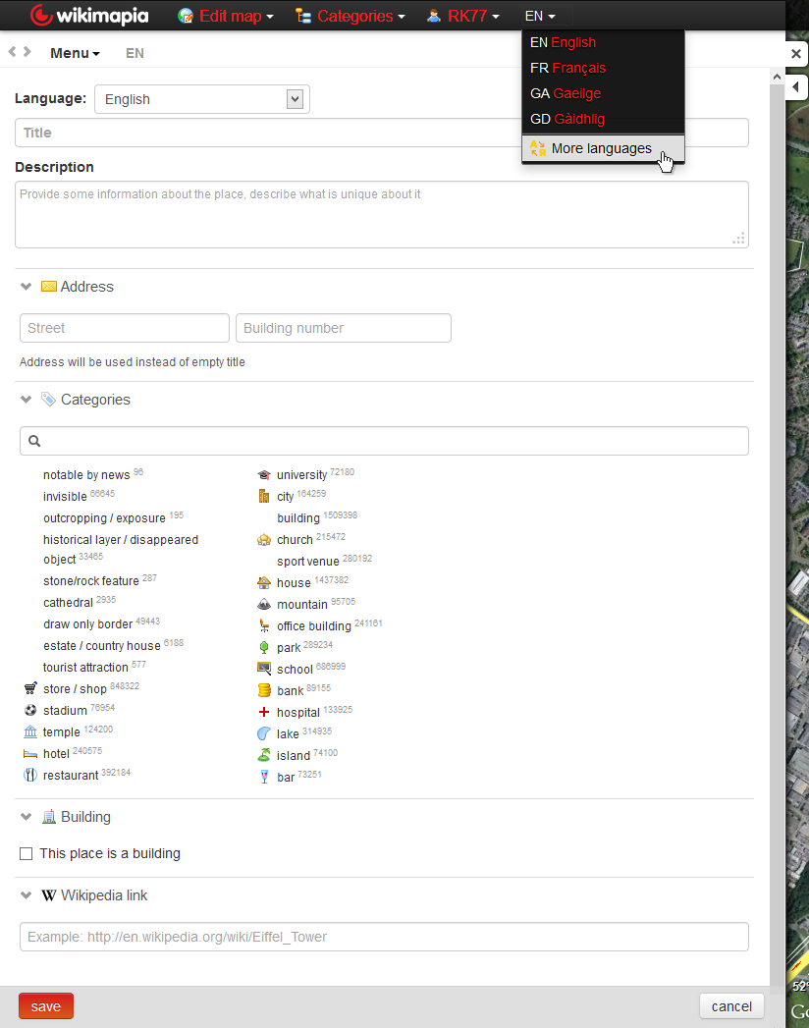Viewport: 809px width, 1028px height.
Task: Select the stadium soccer ball icon
Action: tap(30, 710)
